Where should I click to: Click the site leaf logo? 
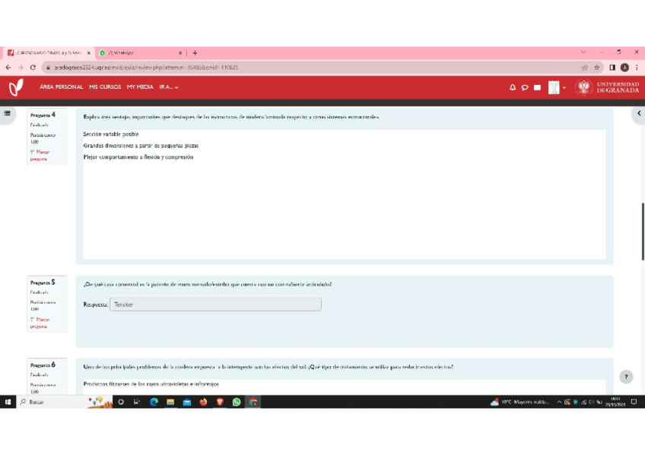click(x=16, y=87)
